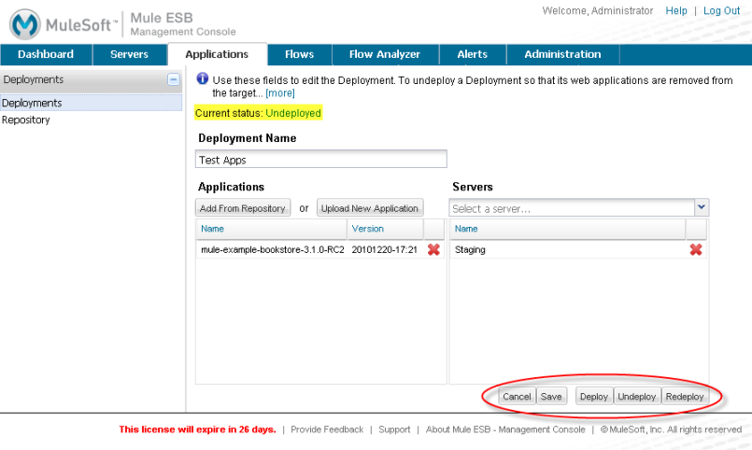Click the MuleSoft logo icon
The height and width of the screenshot is (450, 752).
22,23
